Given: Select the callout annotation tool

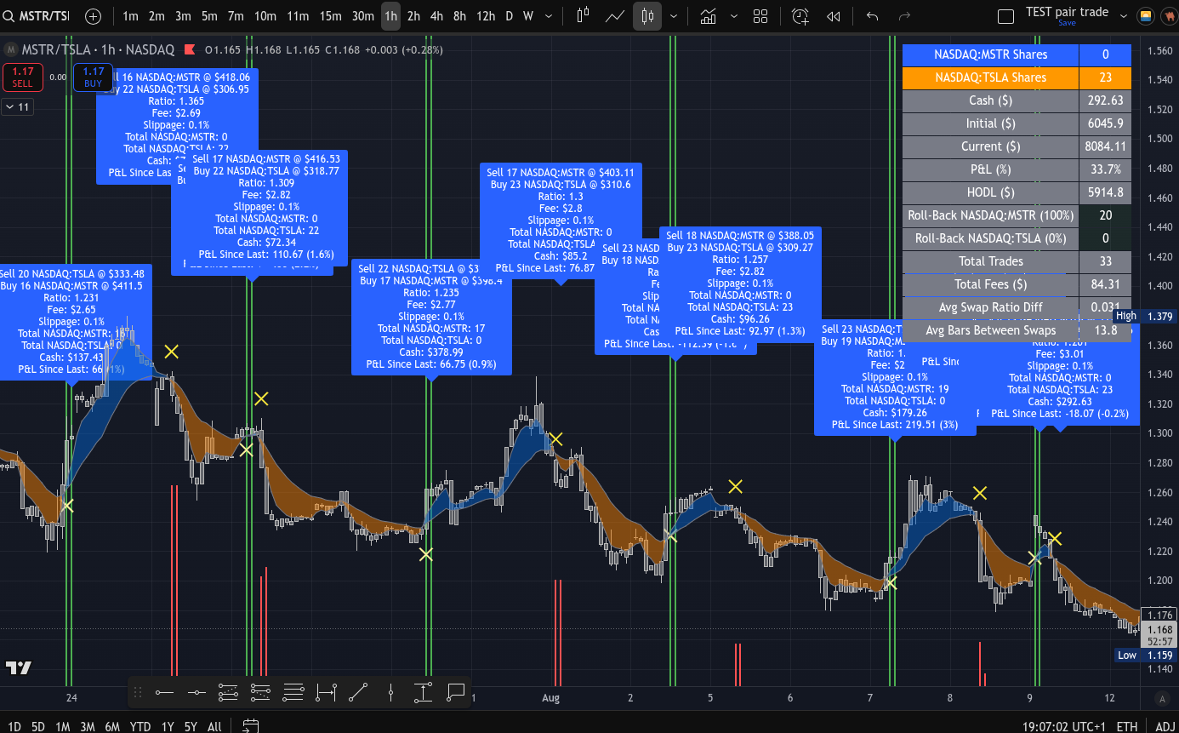Looking at the screenshot, I should click(456, 692).
